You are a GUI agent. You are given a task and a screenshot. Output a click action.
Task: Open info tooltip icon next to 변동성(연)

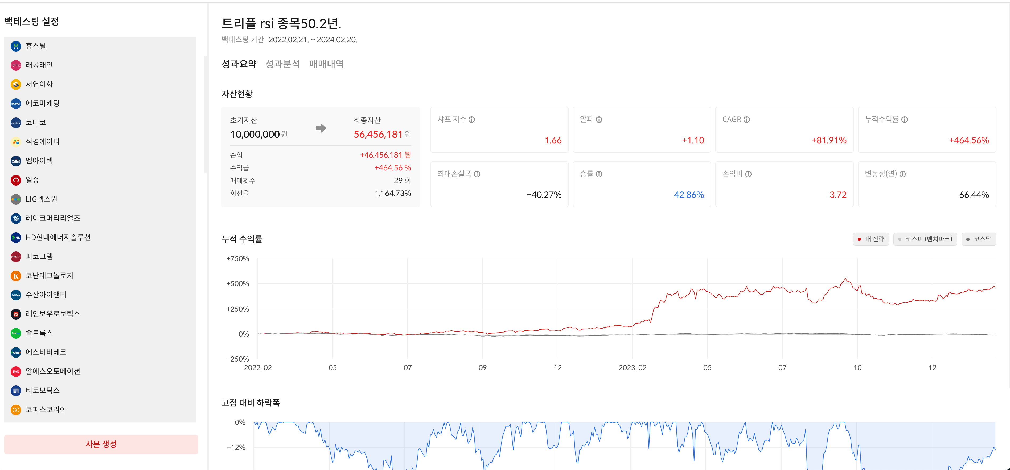point(903,174)
